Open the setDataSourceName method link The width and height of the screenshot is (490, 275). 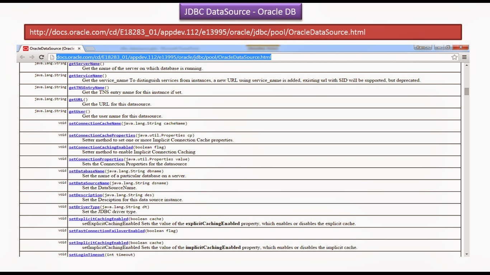tap(89, 183)
